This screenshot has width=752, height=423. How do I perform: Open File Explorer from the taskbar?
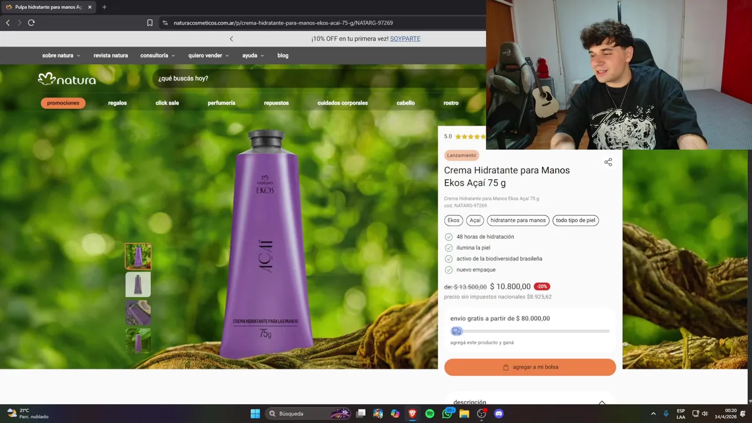click(464, 414)
